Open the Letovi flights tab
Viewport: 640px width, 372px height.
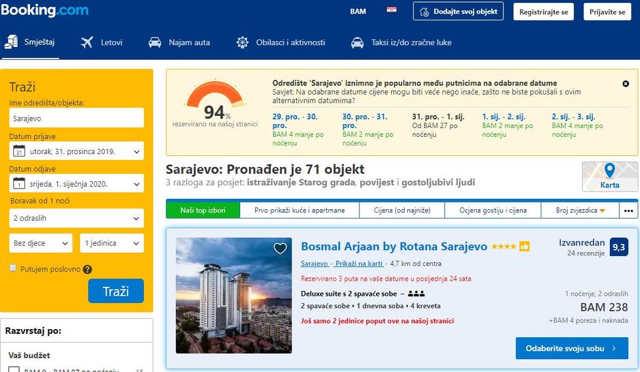click(x=102, y=42)
